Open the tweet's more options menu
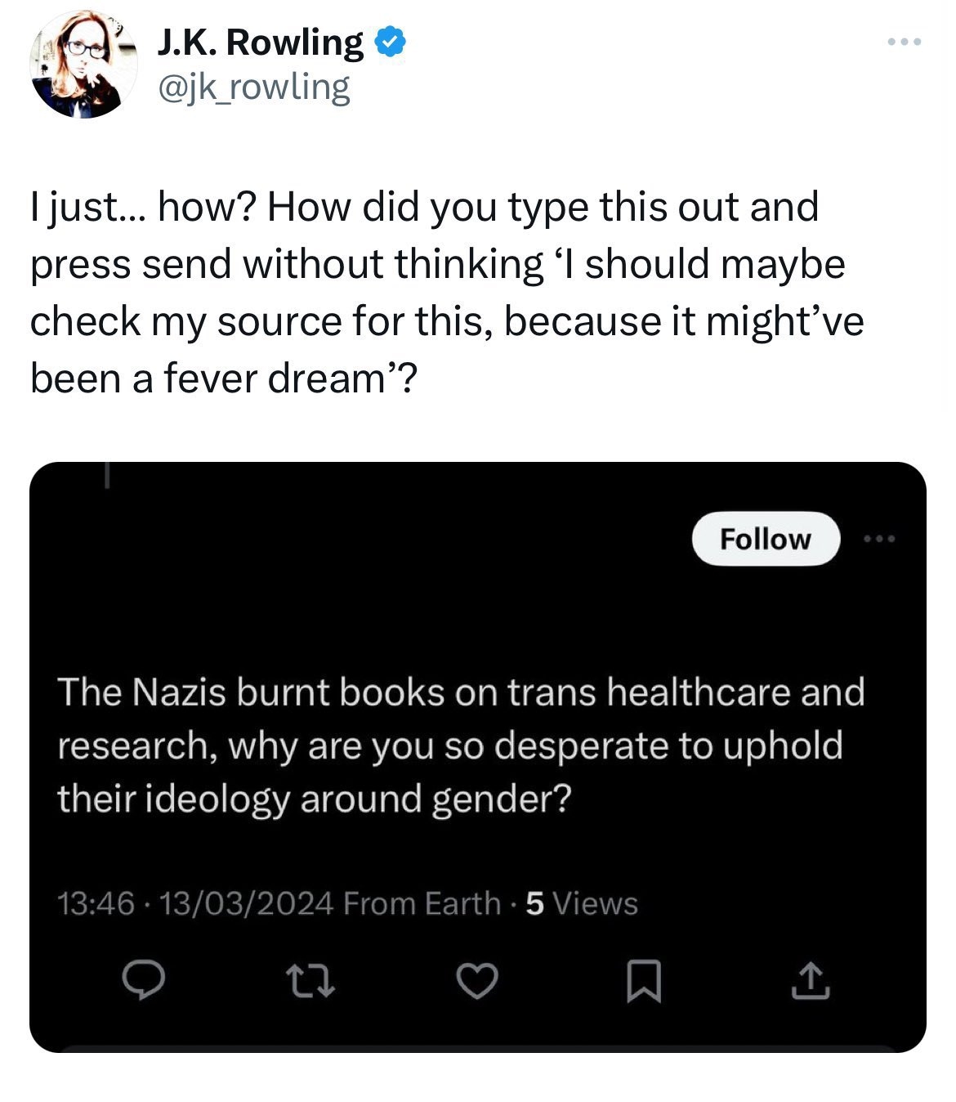This screenshot has height=1102, width=956. tap(905, 41)
